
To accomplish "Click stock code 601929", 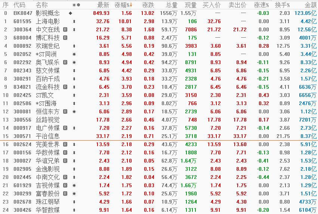I will pos(22,185).
